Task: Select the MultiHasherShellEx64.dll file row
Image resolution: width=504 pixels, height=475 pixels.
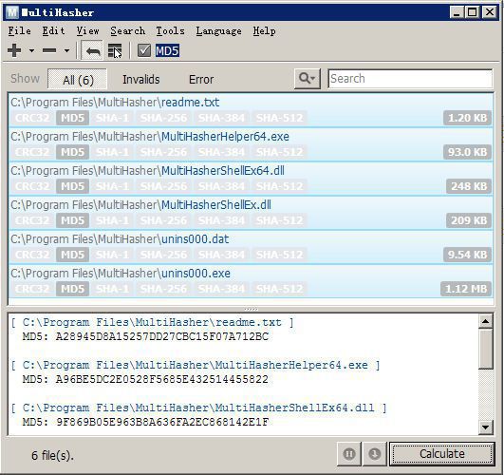Action: (x=251, y=179)
